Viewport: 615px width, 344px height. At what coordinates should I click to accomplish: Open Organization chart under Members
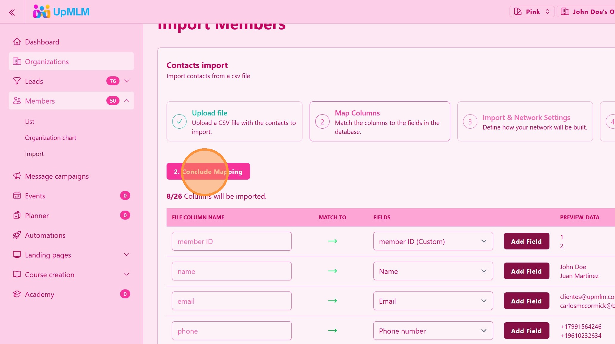pos(51,138)
